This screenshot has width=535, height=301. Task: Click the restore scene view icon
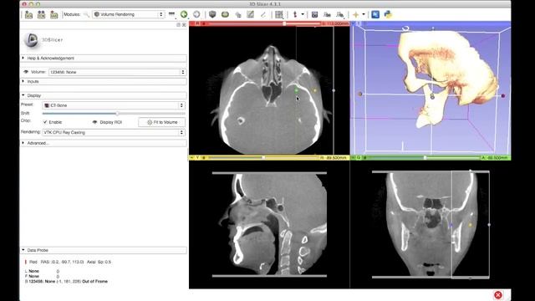click(x=340, y=14)
